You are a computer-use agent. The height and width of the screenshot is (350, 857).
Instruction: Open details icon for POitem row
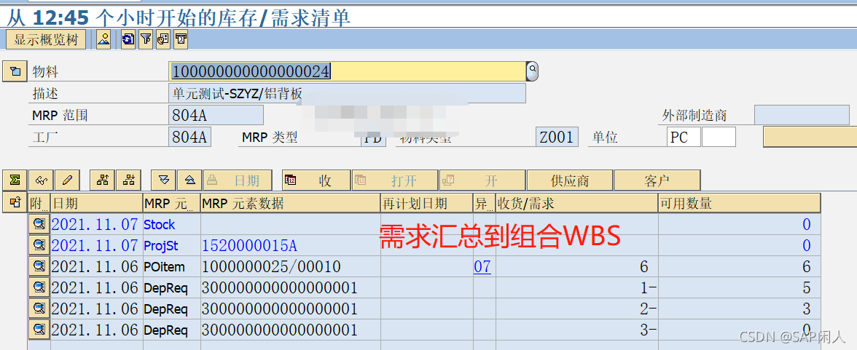(x=39, y=266)
